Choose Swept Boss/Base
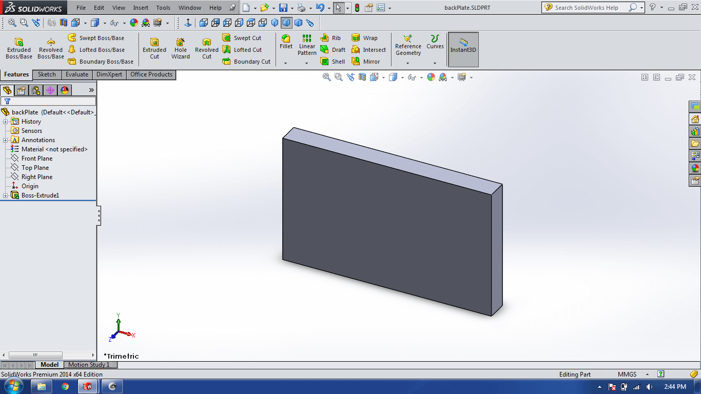 coord(96,38)
